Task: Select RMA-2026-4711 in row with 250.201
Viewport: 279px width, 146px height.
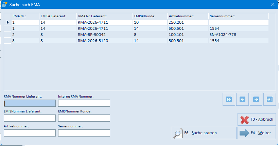Action: 105,22
